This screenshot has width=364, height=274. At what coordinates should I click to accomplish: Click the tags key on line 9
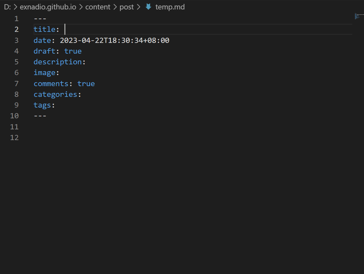pos(42,105)
